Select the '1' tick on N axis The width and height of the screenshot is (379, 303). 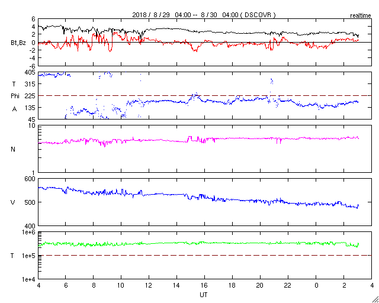click(34, 173)
